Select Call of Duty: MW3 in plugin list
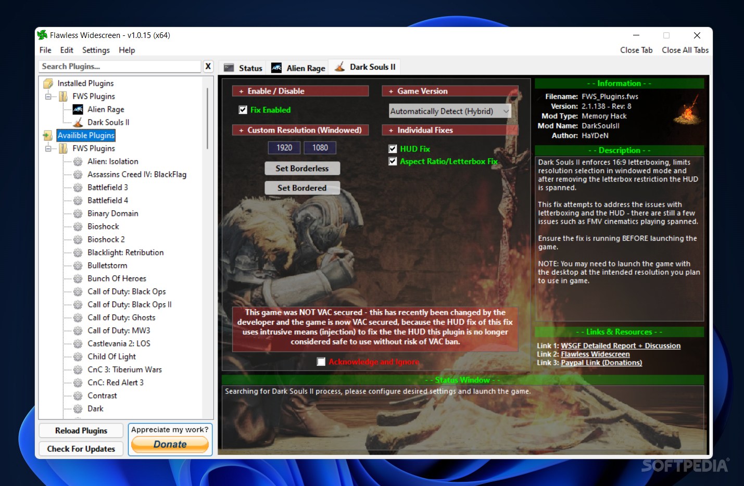 click(119, 330)
